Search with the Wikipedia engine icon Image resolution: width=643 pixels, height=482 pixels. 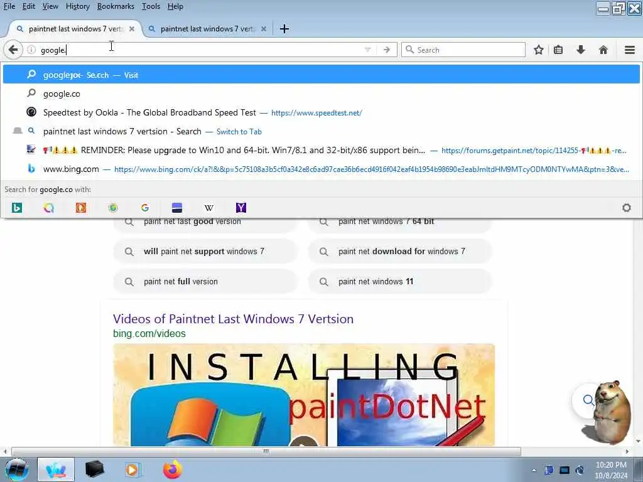[x=208, y=208]
